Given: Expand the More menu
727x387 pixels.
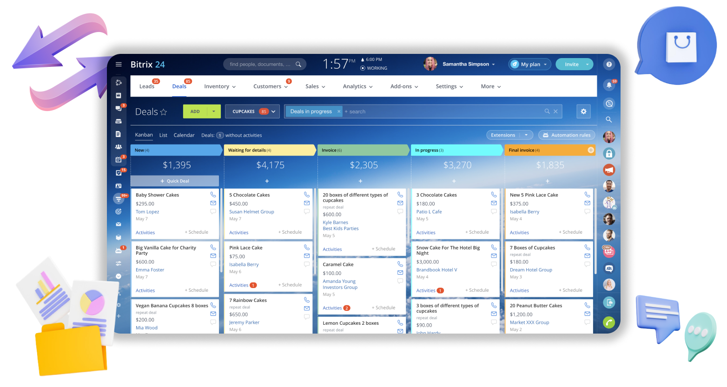Looking at the screenshot, I should coord(491,86).
